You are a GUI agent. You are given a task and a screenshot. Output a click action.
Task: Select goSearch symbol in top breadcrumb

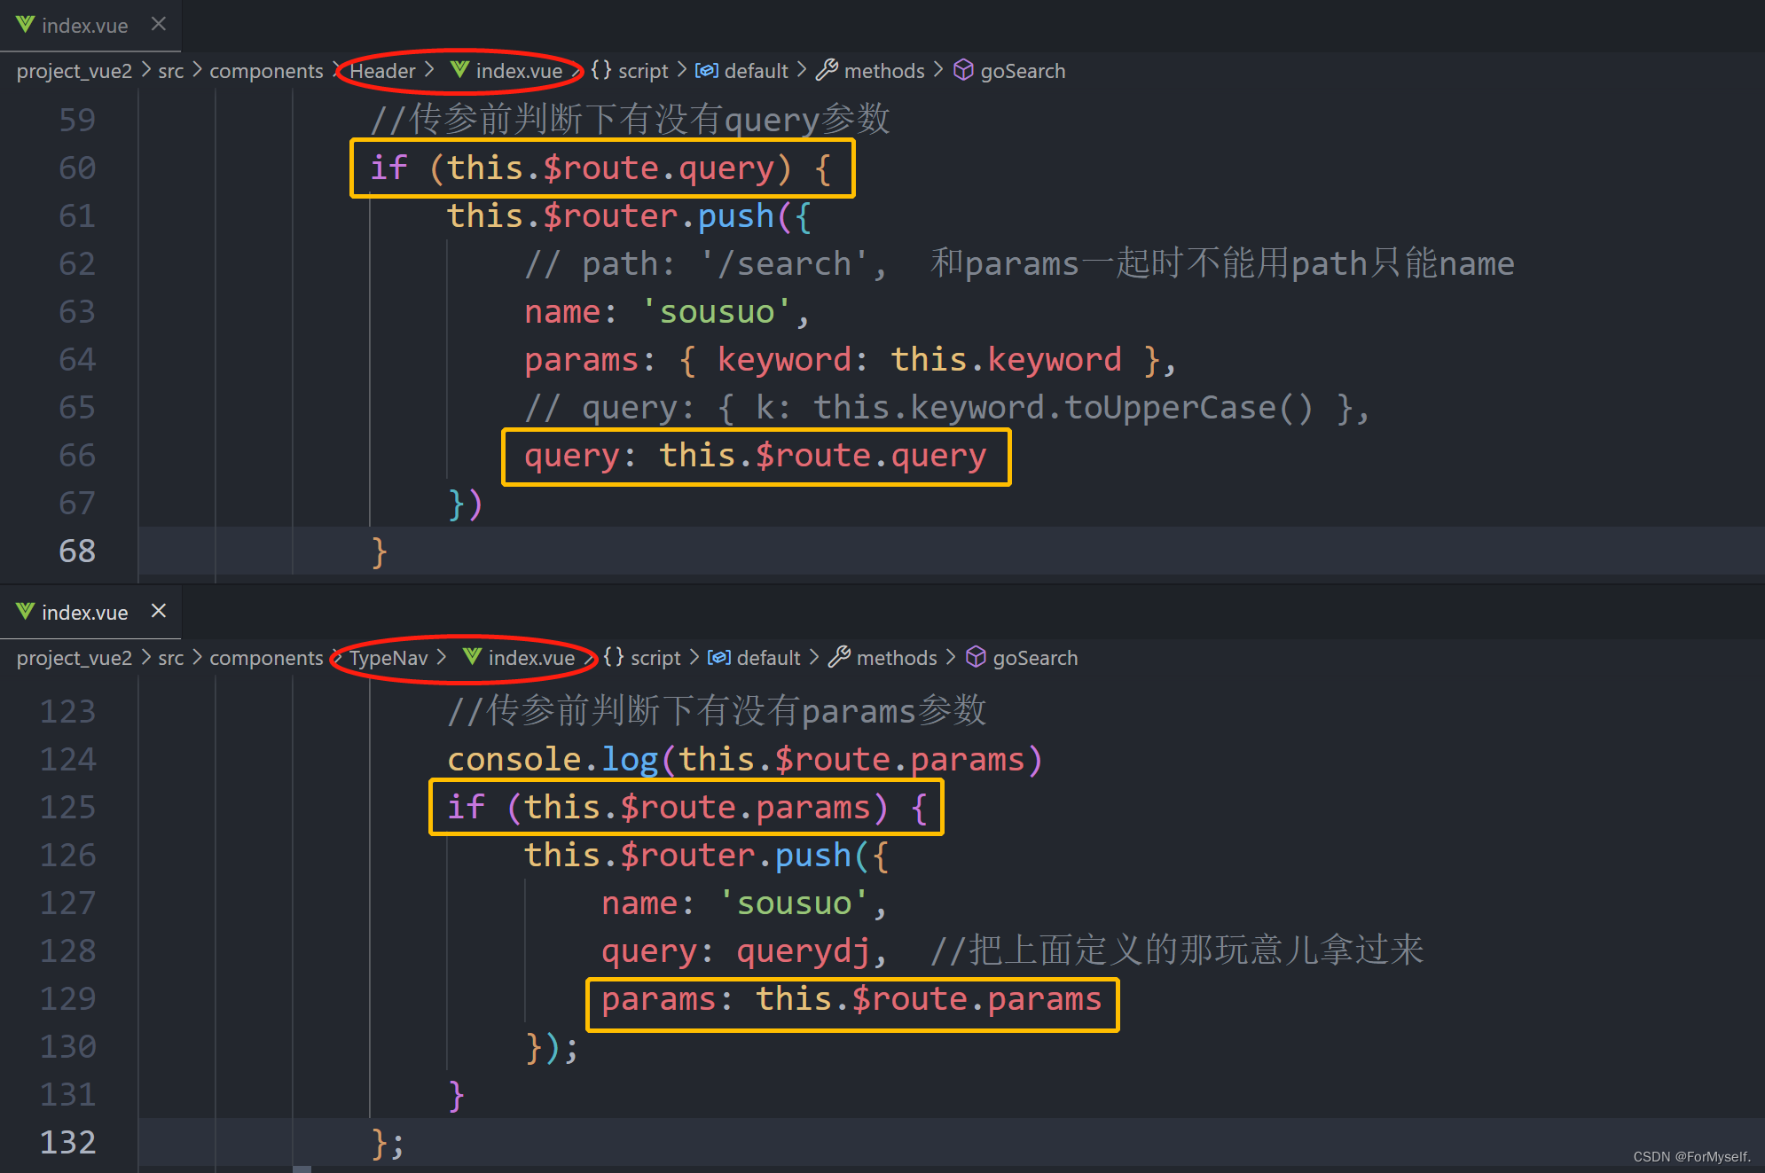click(1023, 71)
